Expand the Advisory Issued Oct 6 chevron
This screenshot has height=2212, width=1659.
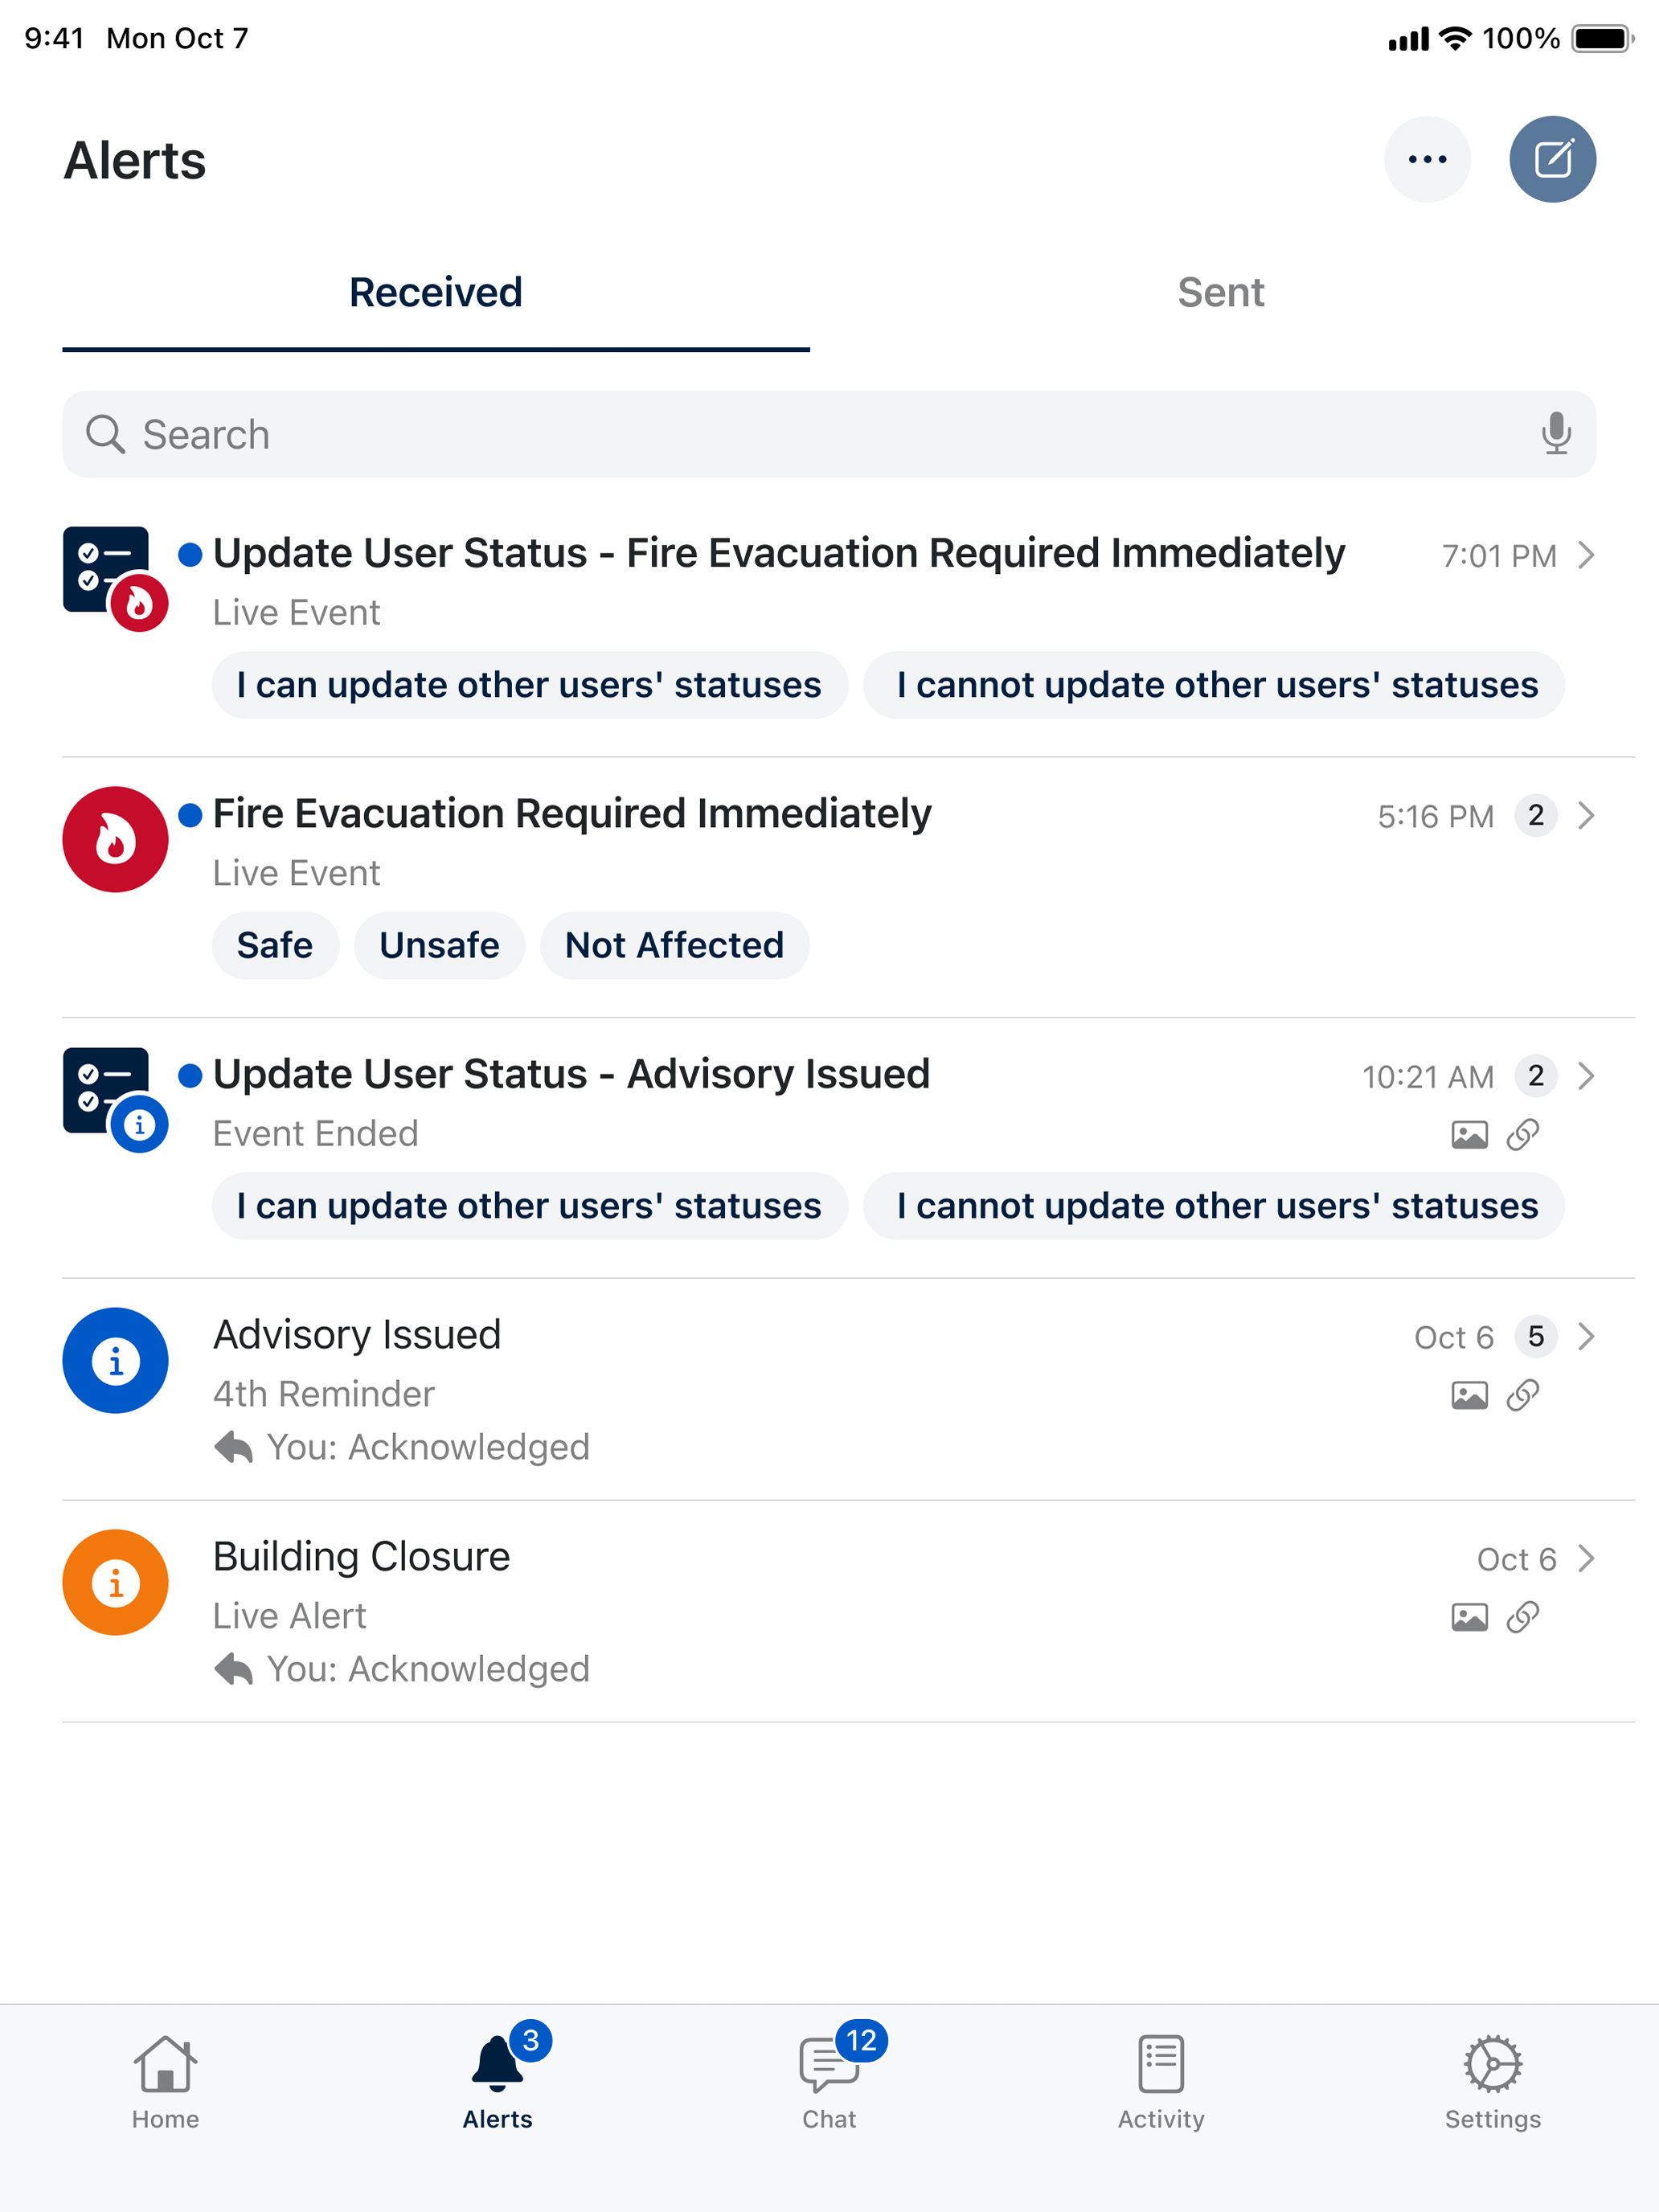click(1585, 1336)
